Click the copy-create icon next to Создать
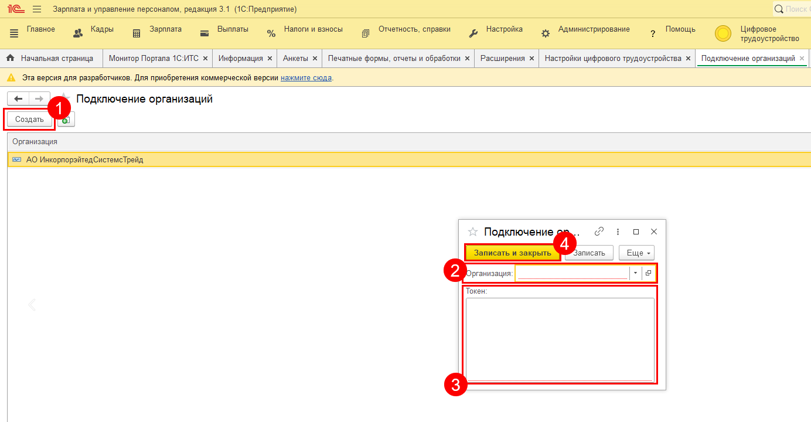This screenshot has height=422, width=811. (66, 120)
